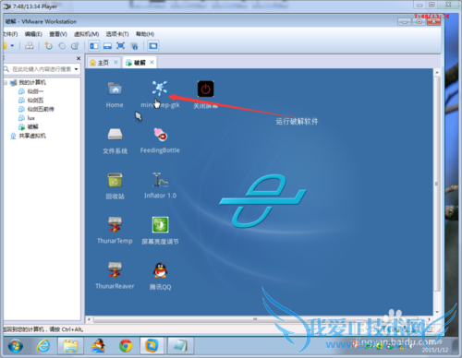This screenshot has height=358, width=462.
Task: Open the 帮助(H) menu
Action: tap(145, 34)
